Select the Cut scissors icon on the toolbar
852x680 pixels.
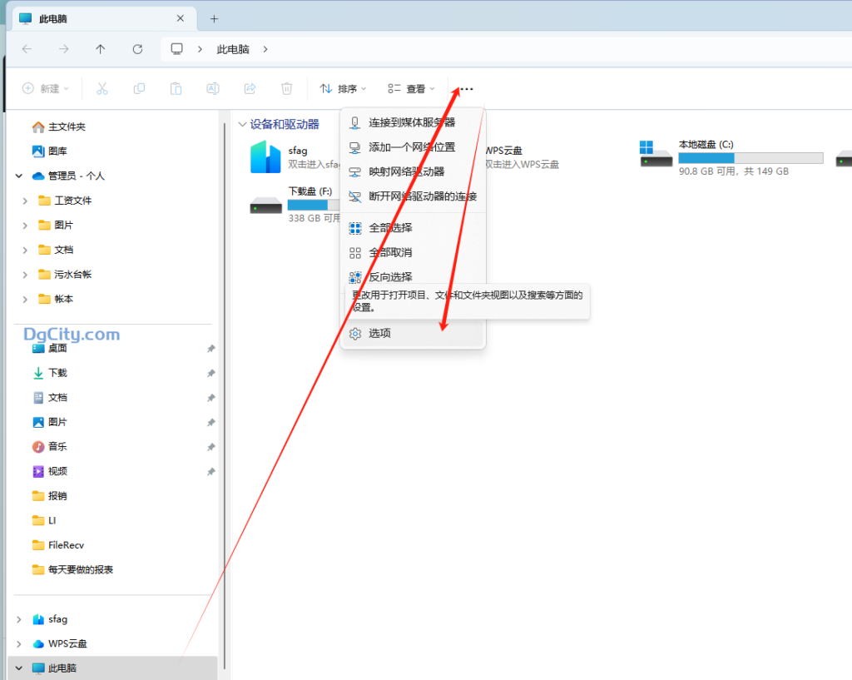[102, 88]
